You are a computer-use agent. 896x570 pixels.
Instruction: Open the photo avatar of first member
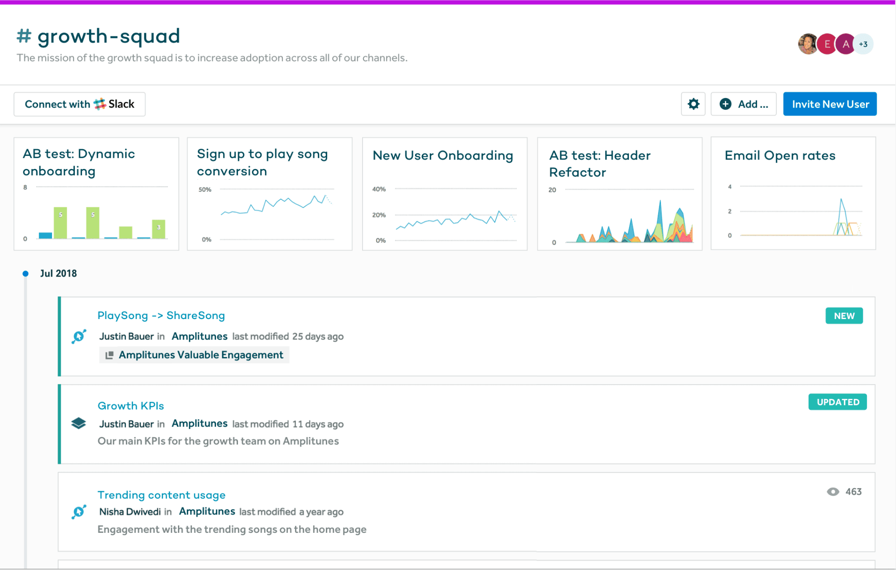point(808,44)
